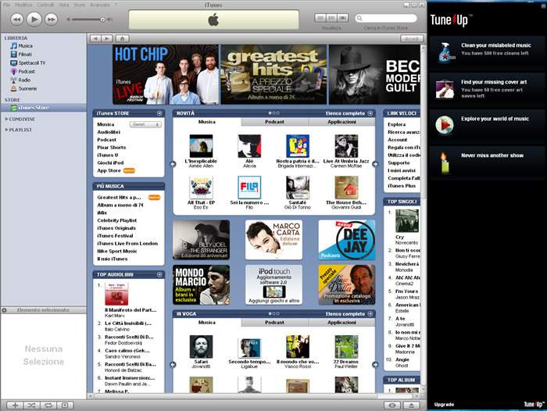Adjust the volume slider
The height and width of the screenshot is (411, 547).
click(89, 20)
